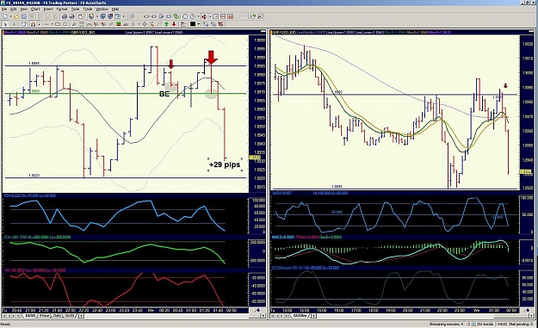Viewport: 538px width, 328px height.
Task: Select the arrow pointer tool
Action: coord(5,24)
